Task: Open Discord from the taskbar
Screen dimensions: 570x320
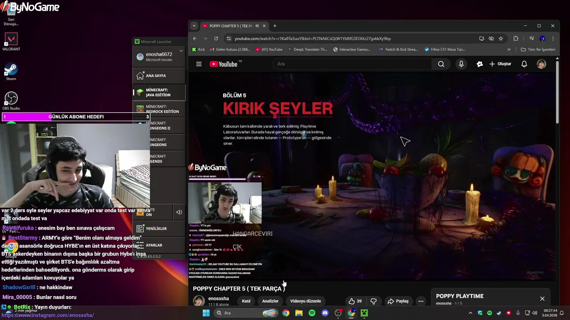Action: (325, 313)
